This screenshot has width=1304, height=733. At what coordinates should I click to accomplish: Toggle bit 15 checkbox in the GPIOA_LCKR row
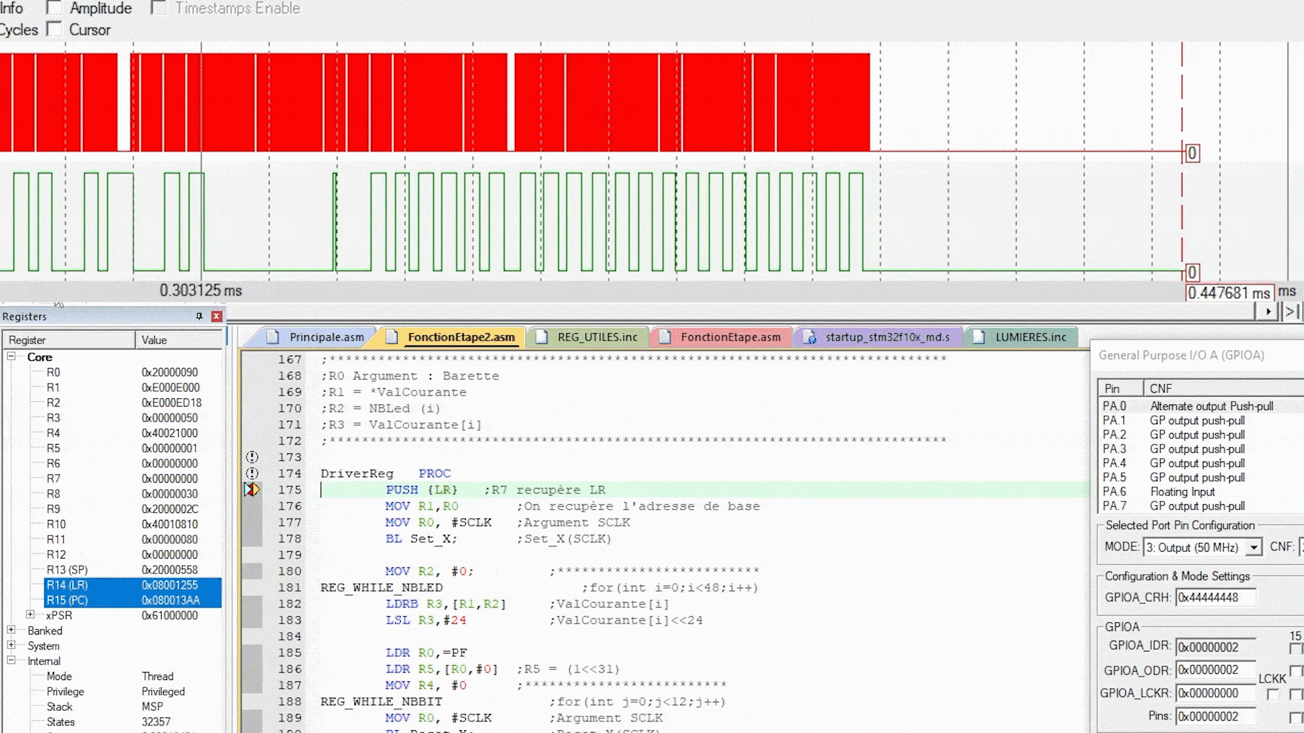tap(1296, 694)
